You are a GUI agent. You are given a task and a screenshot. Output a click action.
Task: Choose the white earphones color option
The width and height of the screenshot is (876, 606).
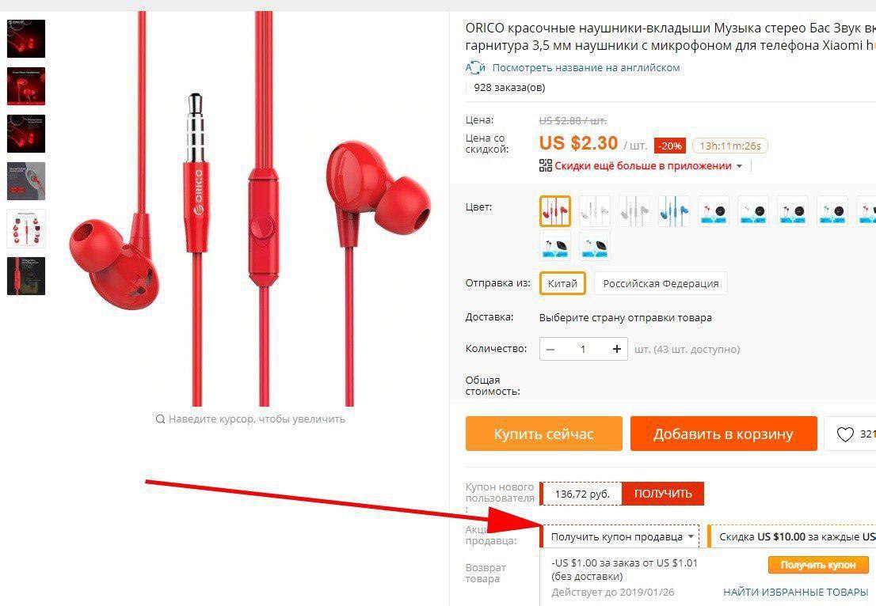tap(594, 211)
